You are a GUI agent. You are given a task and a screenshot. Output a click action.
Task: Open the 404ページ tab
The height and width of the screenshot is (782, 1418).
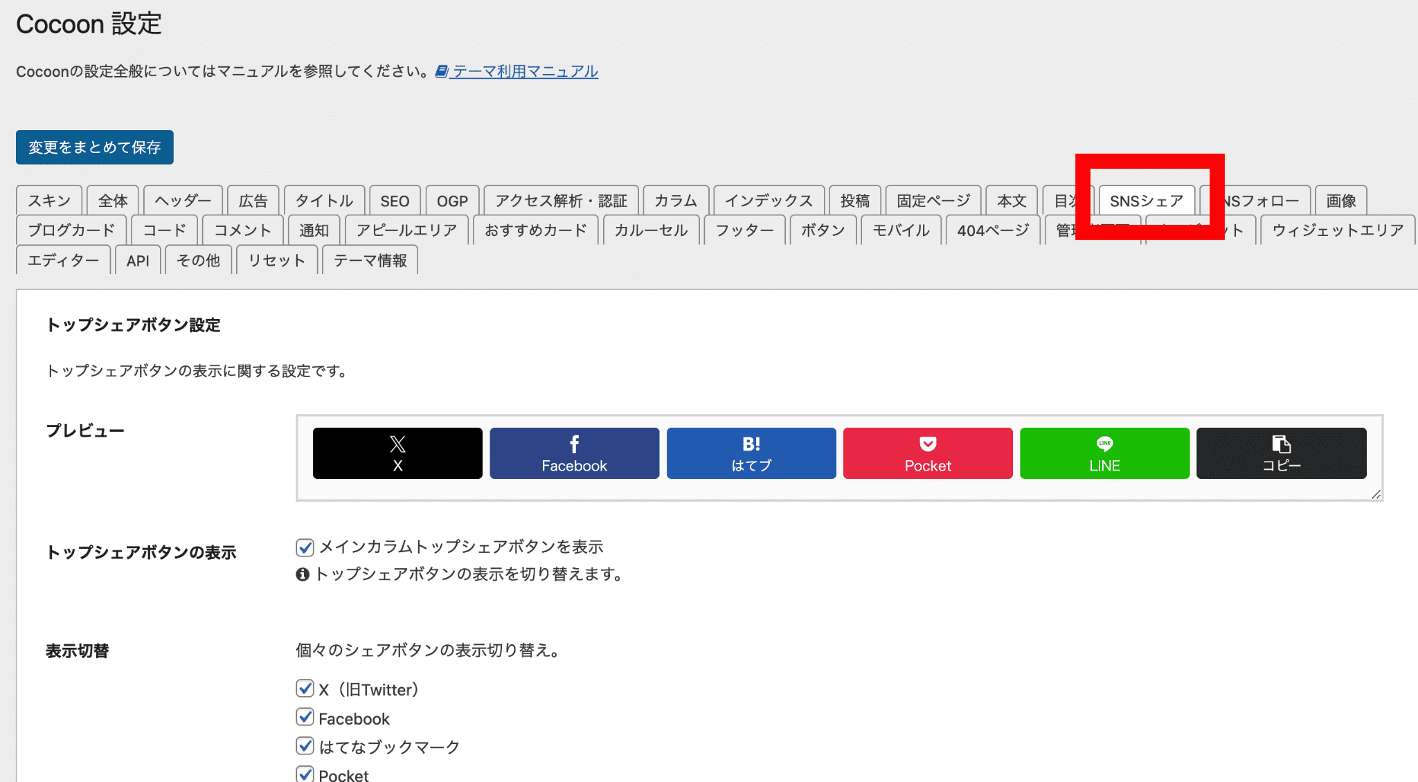point(993,230)
